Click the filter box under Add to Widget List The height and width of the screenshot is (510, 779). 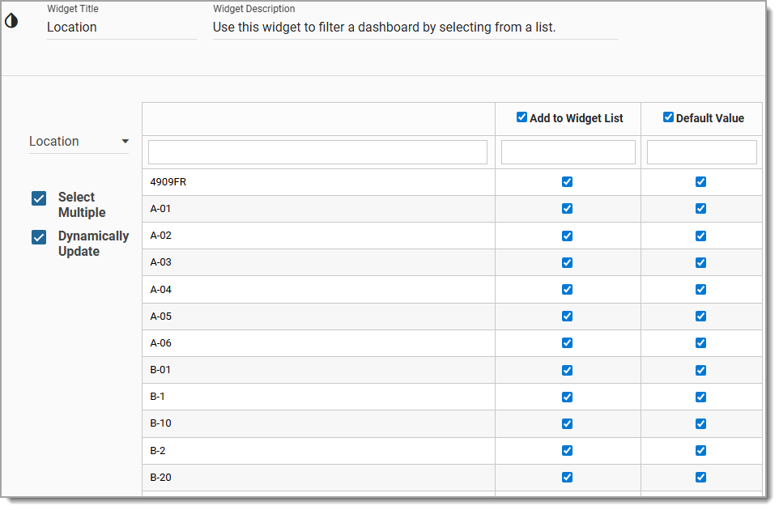point(568,151)
